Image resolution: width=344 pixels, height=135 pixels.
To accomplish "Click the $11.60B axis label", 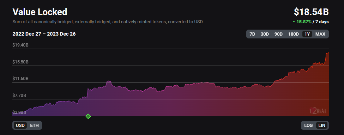I will point(20,79).
